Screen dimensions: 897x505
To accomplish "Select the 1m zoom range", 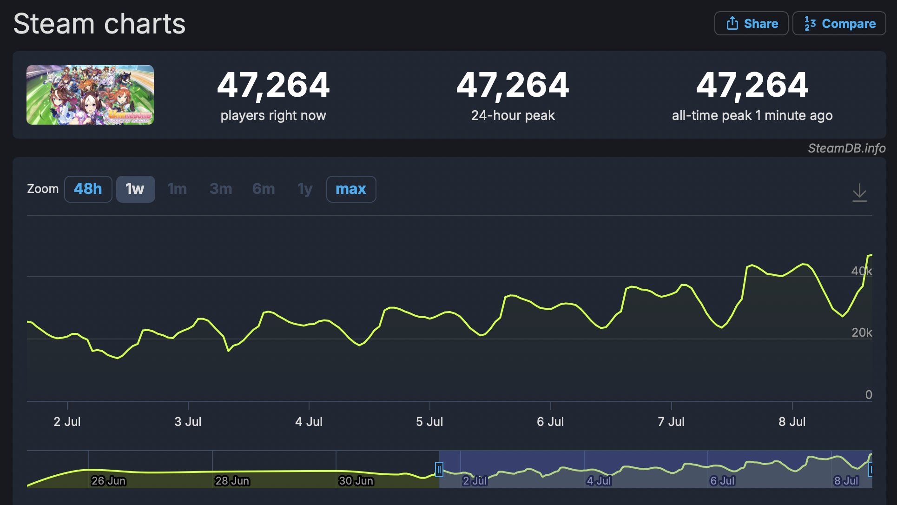I will coord(177,189).
